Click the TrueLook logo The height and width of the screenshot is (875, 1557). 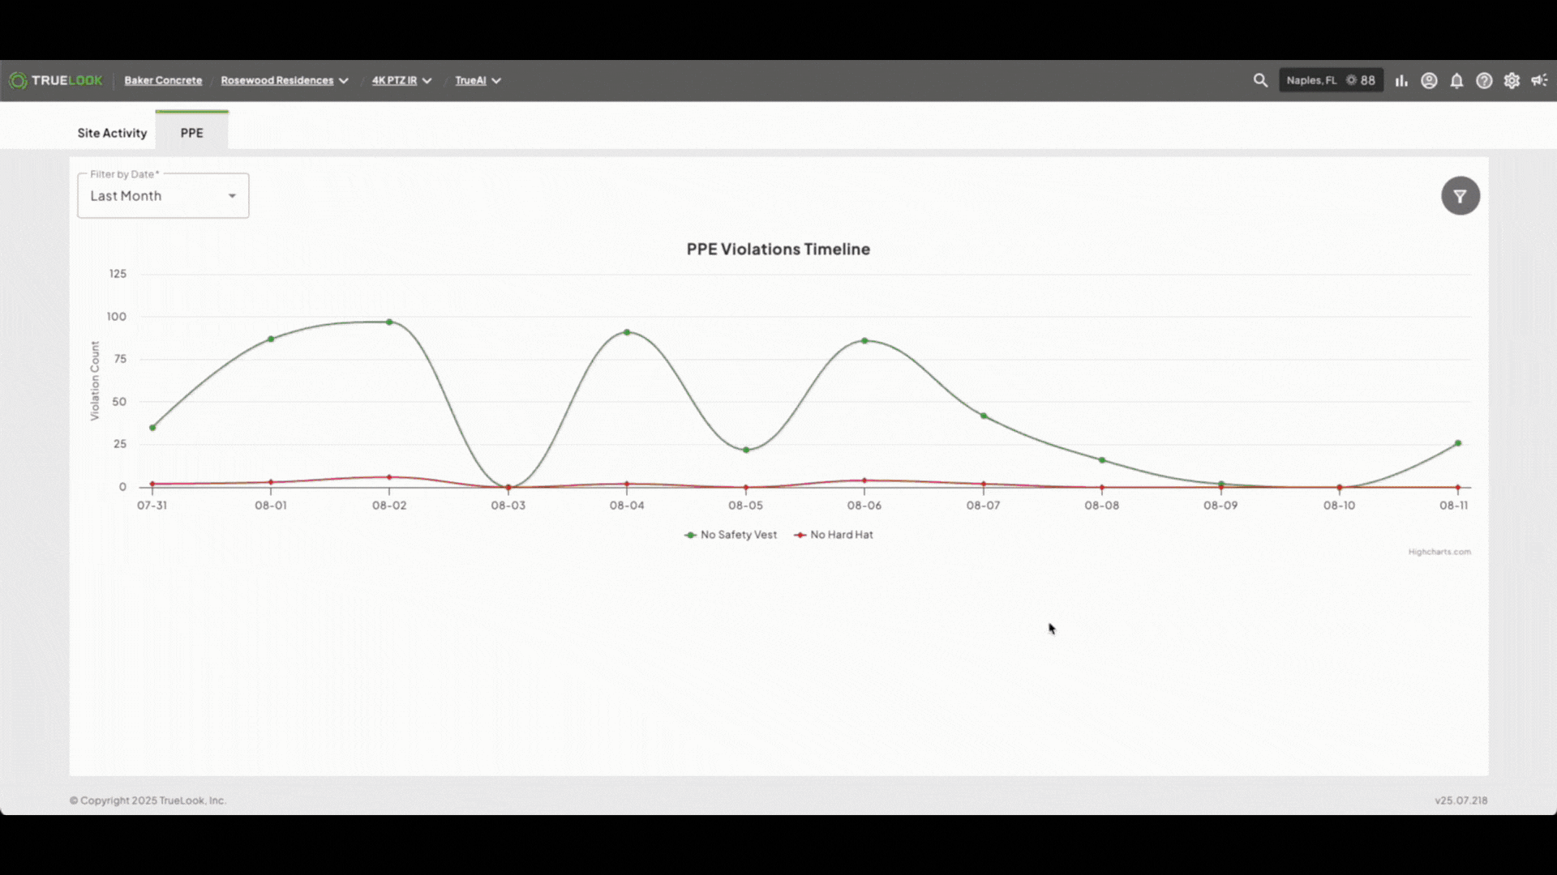click(56, 80)
